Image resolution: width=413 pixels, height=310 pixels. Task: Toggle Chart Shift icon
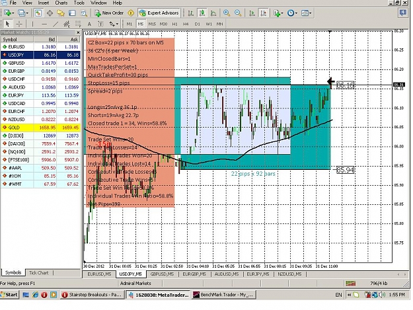(263, 13)
